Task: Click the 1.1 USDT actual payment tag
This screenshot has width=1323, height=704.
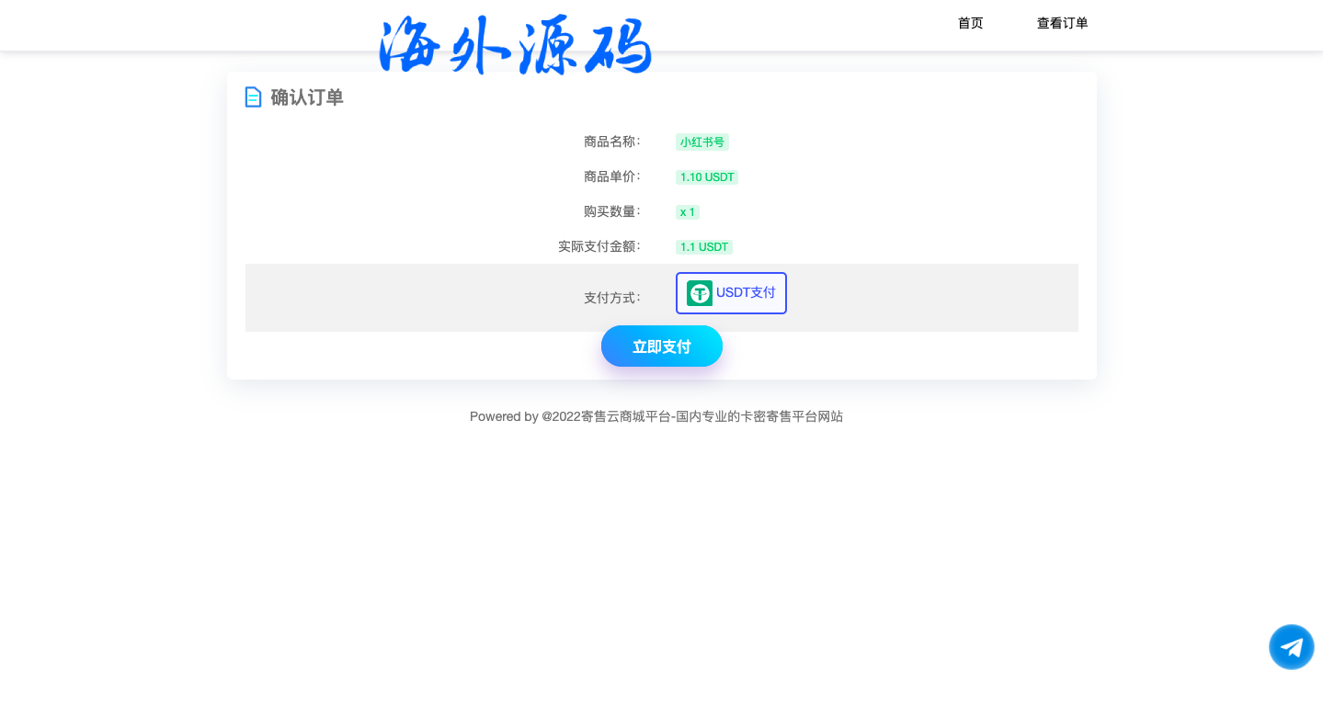Action: click(704, 247)
